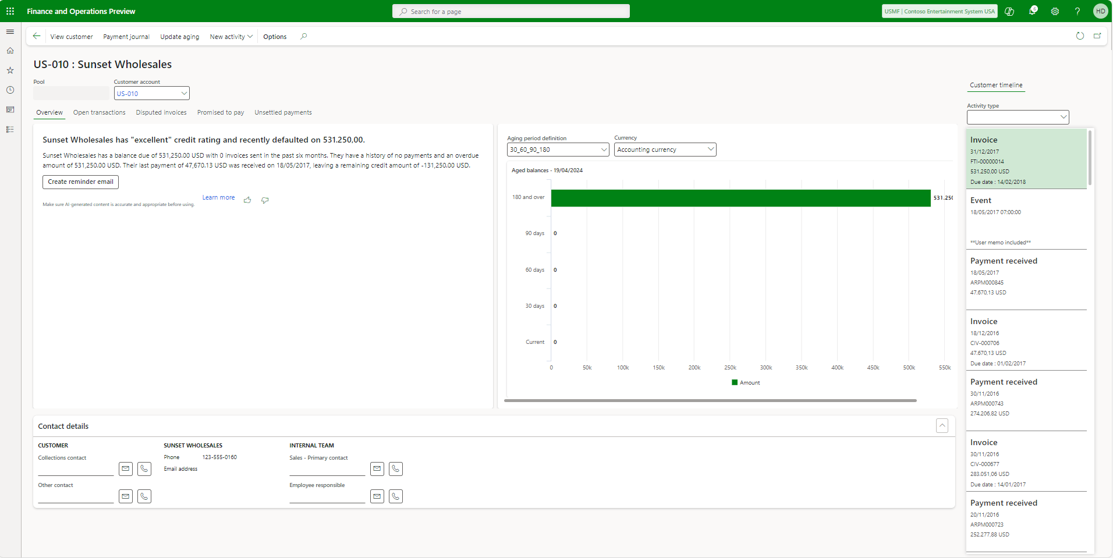Image resolution: width=1113 pixels, height=558 pixels.
Task: Expand the Aging period definition dropdown
Action: click(x=604, y=150)
